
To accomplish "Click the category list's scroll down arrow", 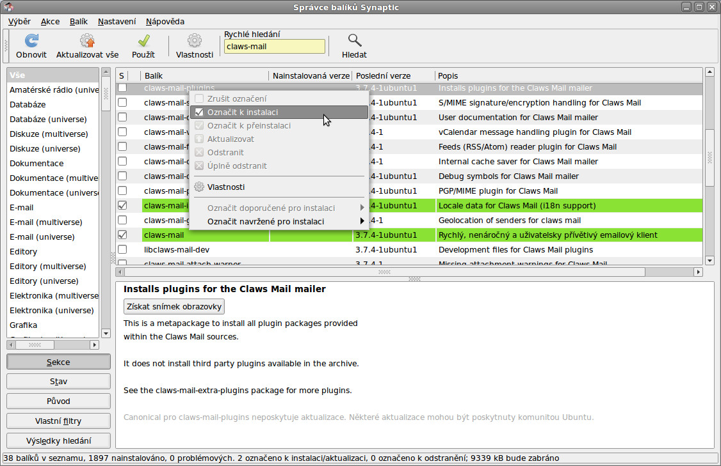I will tap(106, 333).
